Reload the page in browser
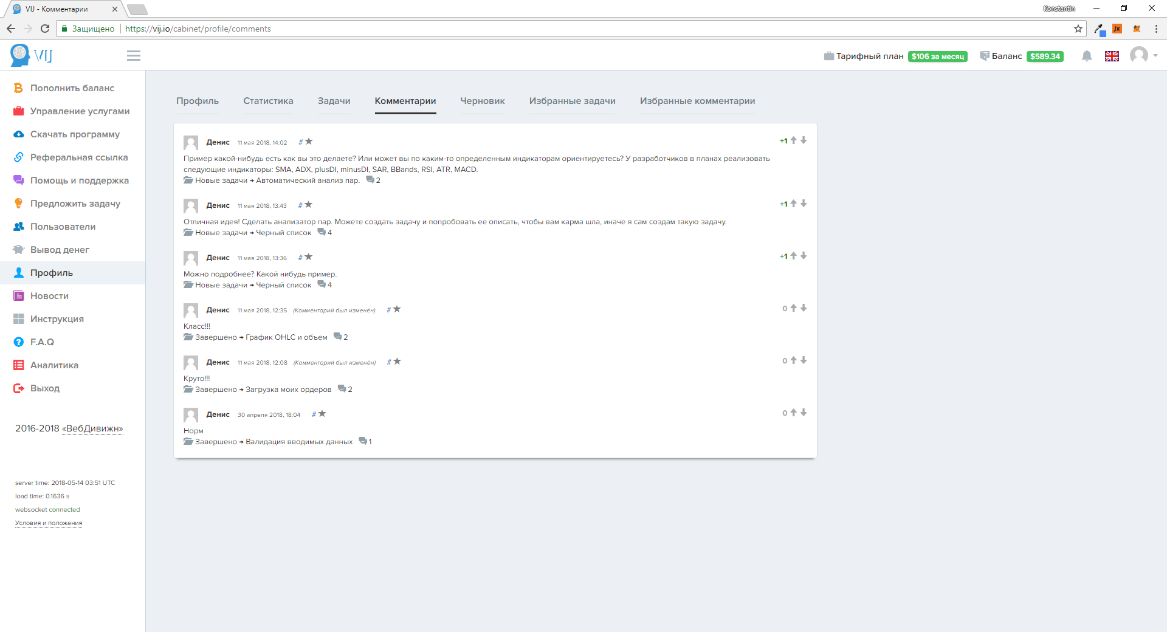The image size is (1167, 632). (45, 29)
